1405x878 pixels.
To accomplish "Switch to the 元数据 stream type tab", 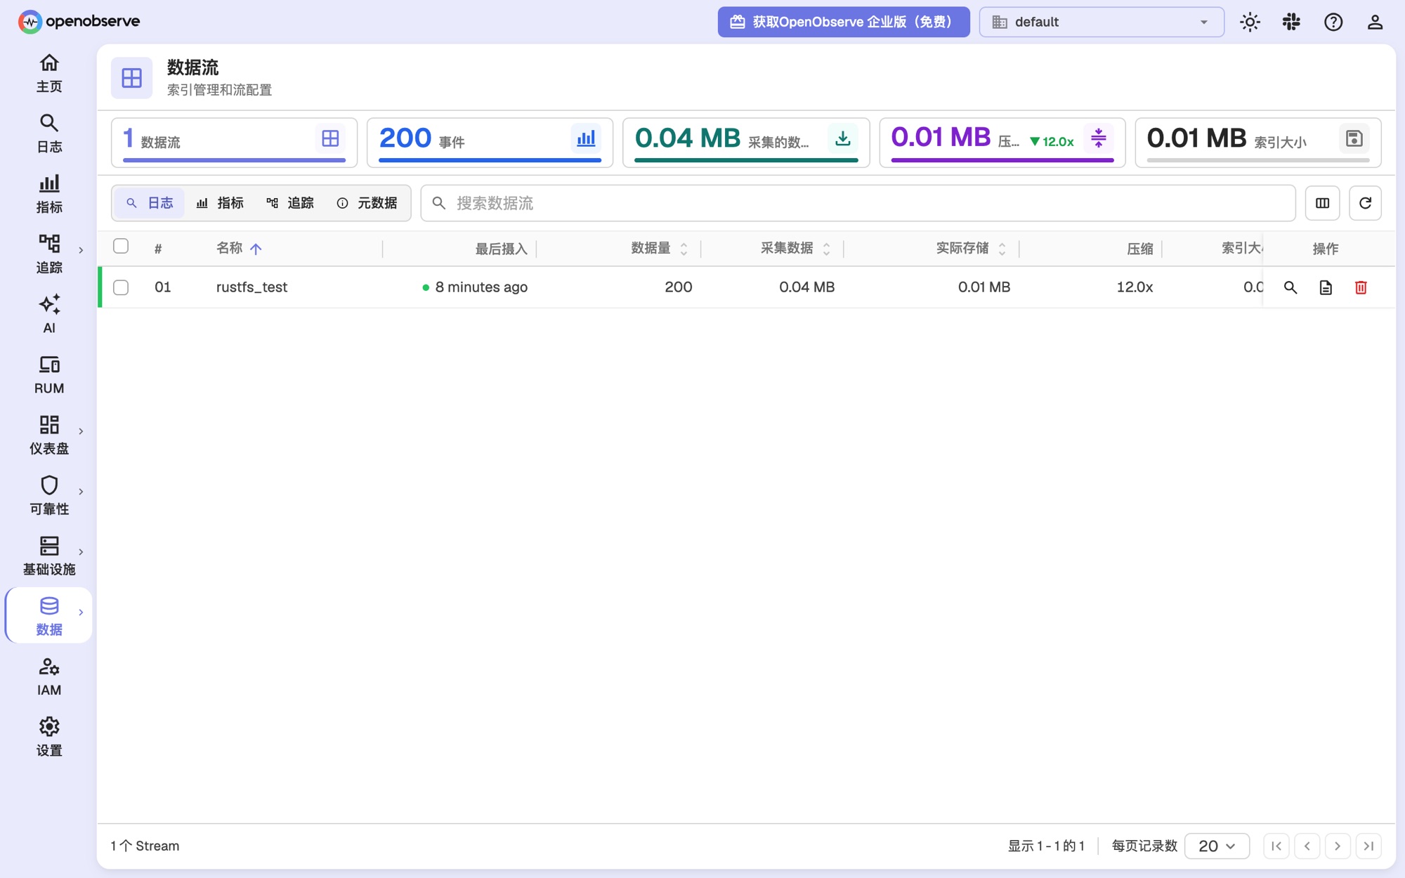I will (367, 203).
